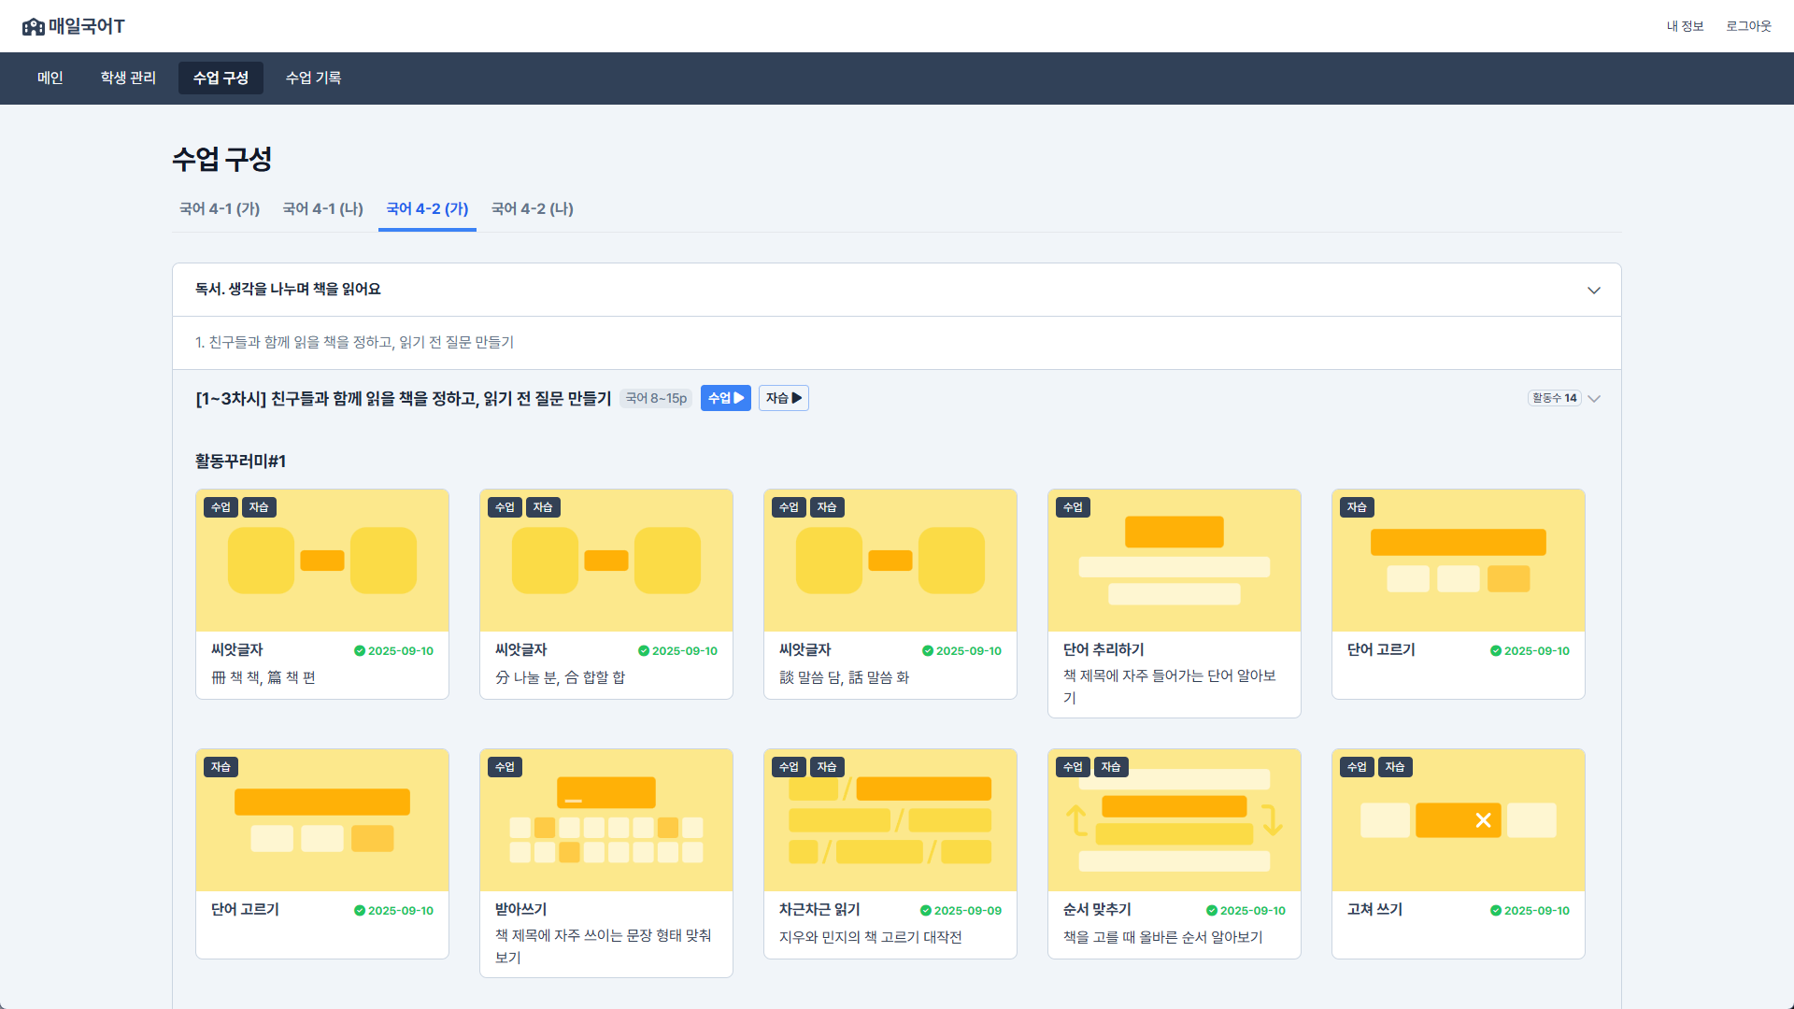Expand the 활동수 14 chevron

1594,399
